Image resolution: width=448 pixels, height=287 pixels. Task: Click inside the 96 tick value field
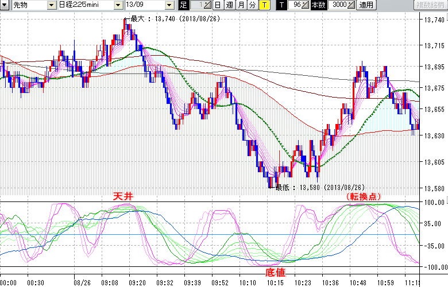click(296, 5)
